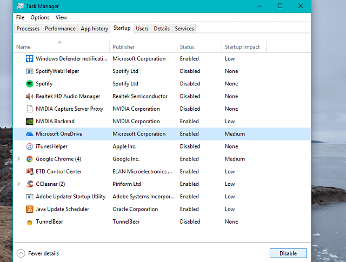Open the Options menu

click(x=39, y=17)
